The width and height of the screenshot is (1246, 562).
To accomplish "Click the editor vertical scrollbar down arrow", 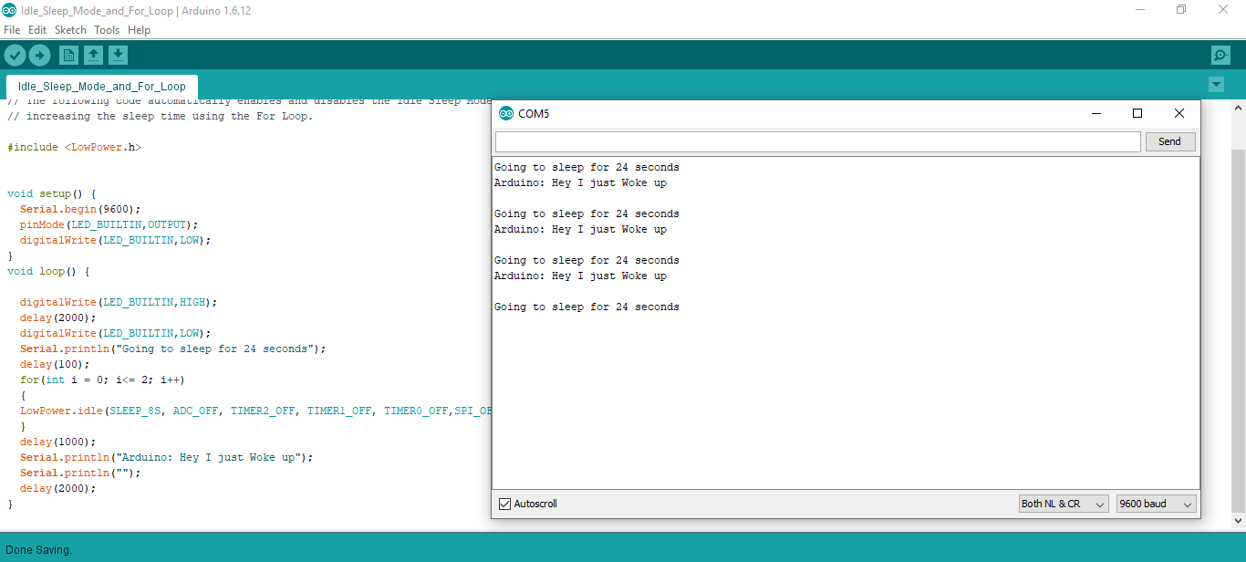I will point(1238,520).
